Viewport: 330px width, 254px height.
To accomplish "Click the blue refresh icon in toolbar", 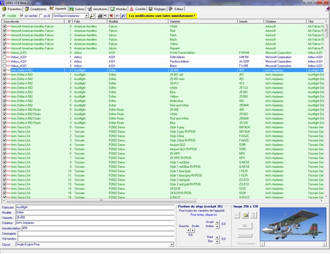I will point(124,16).
